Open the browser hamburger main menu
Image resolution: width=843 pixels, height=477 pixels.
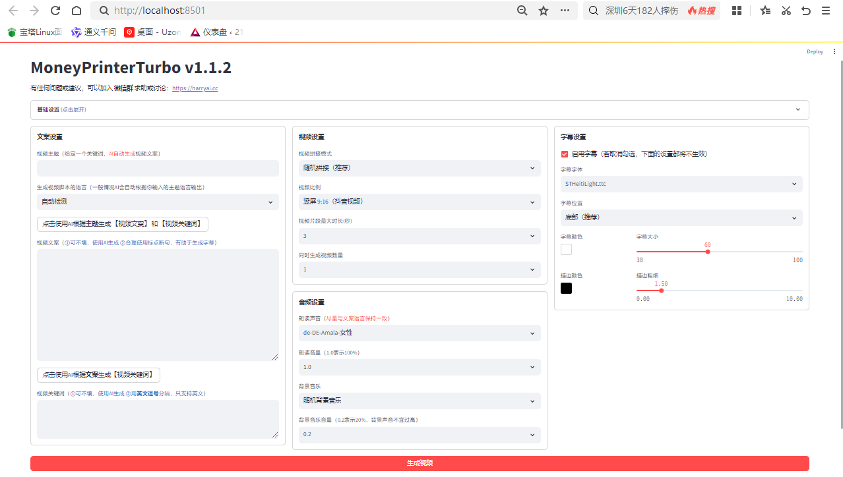826,11
